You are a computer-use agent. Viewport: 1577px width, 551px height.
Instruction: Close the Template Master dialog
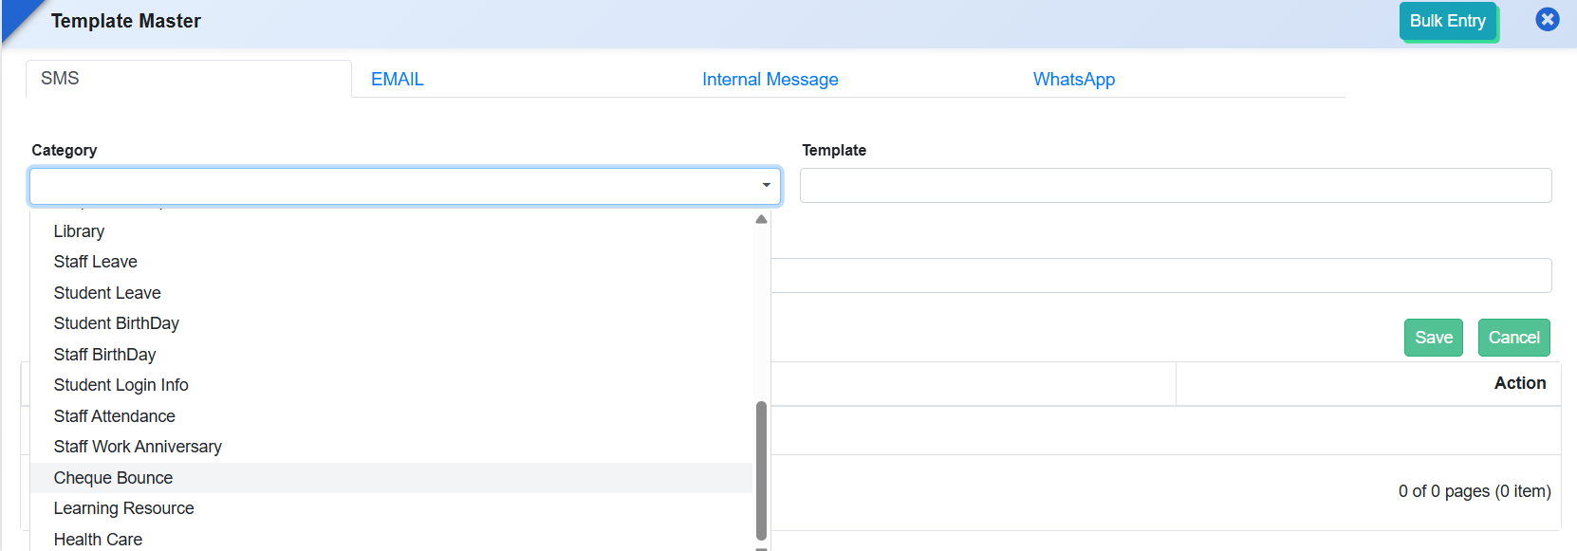pos(1547,20)
